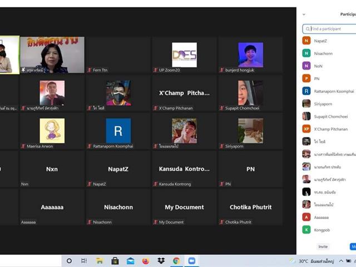Screen dimensions: 356x267
Task: Click muted mic icon on Kansuda Kontrong tile
Action: pos(156,184)
